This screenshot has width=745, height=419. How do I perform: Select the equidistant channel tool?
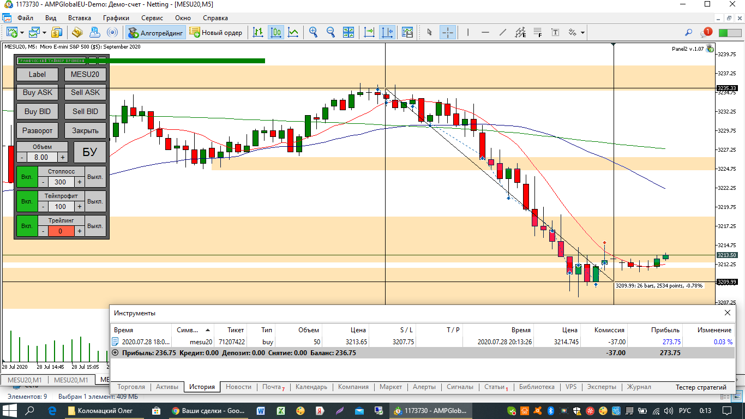(x=520, y=32)
